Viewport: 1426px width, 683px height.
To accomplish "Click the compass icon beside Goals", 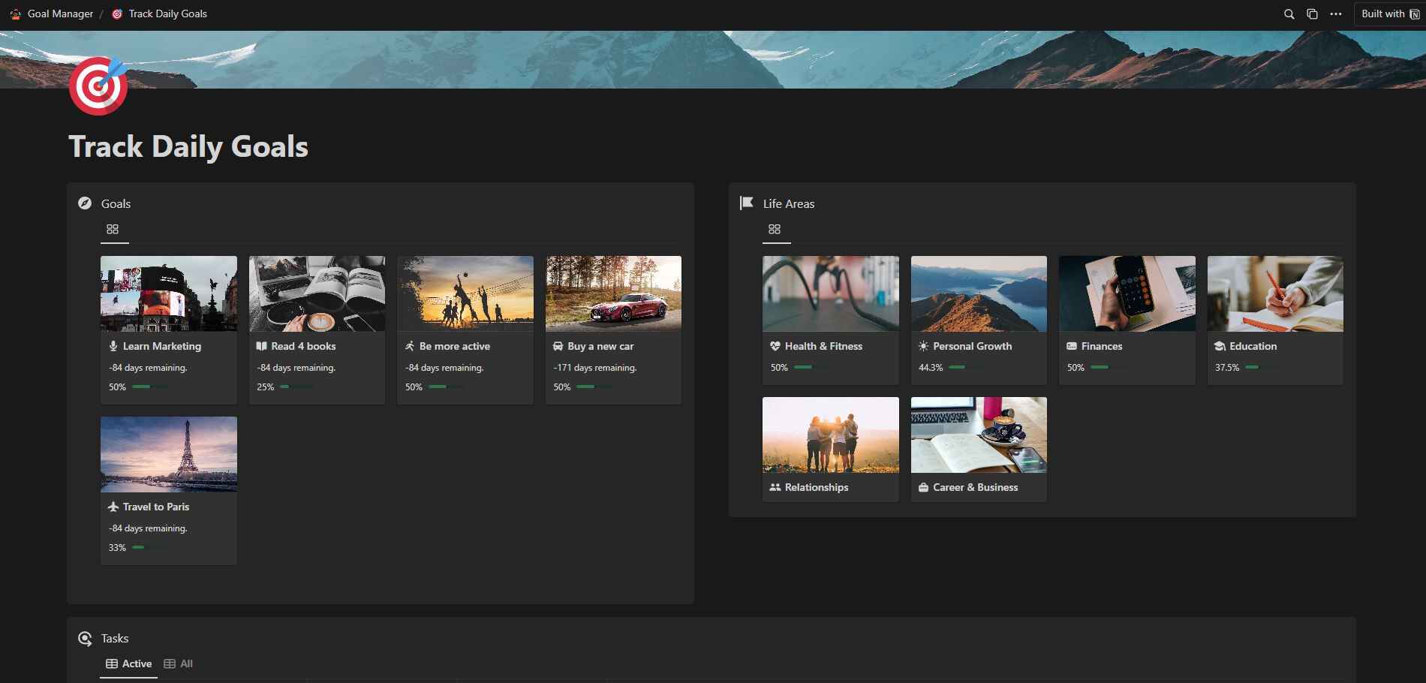I will [85, 203].
